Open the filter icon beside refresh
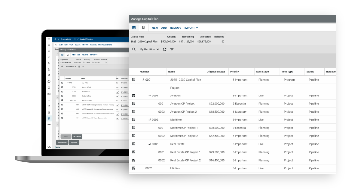 (x=172, y=49)
